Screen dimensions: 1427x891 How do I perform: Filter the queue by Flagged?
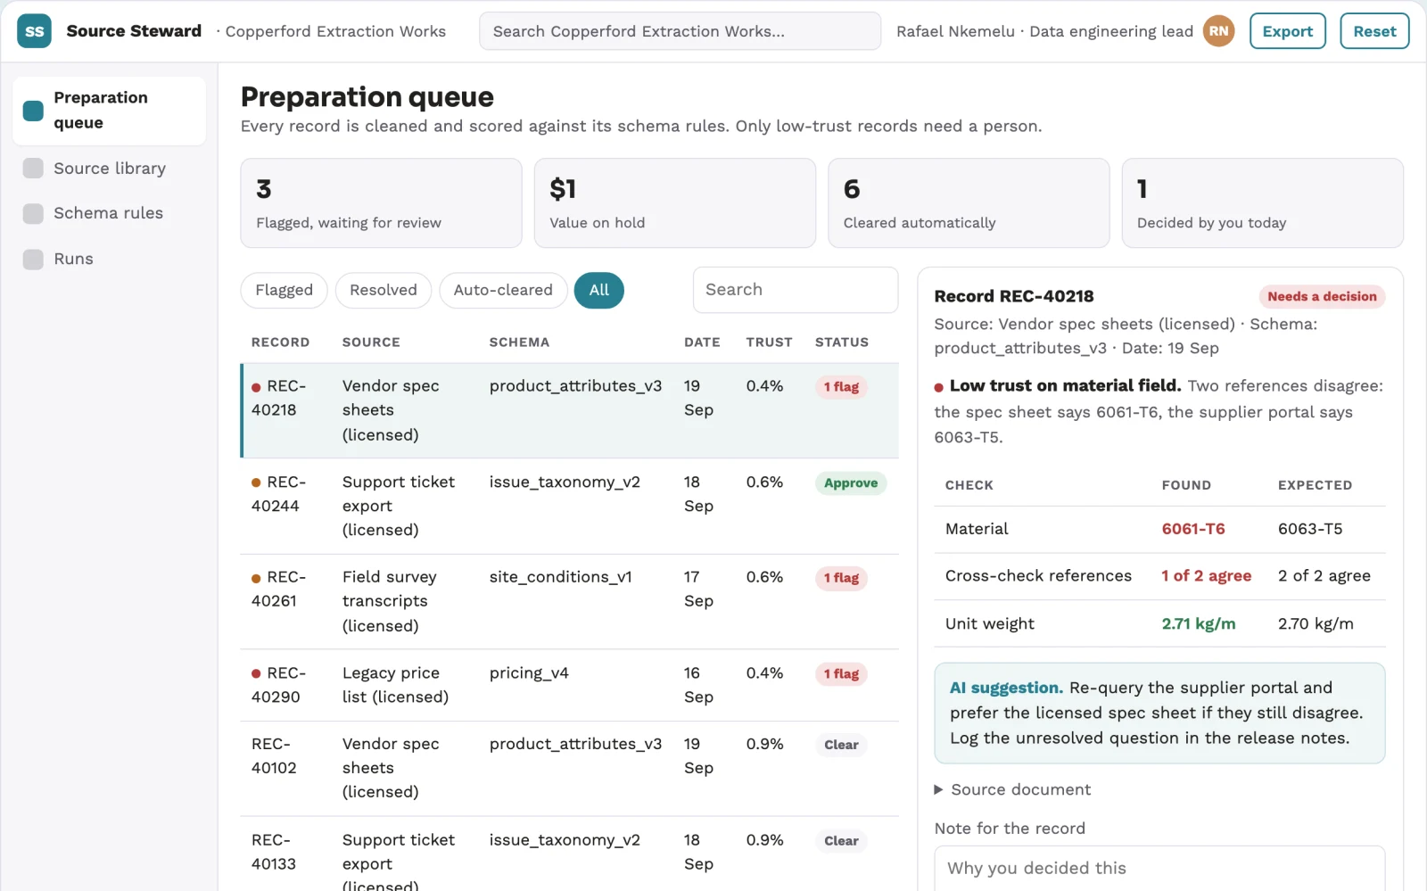284,290
